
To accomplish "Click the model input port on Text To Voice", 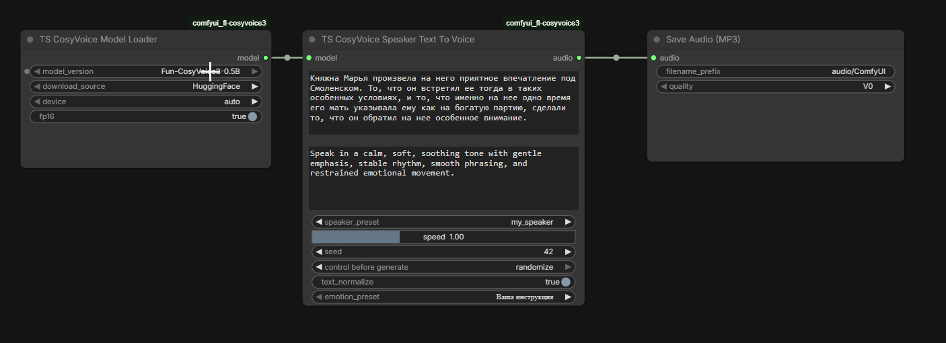I will click(309, 58).
